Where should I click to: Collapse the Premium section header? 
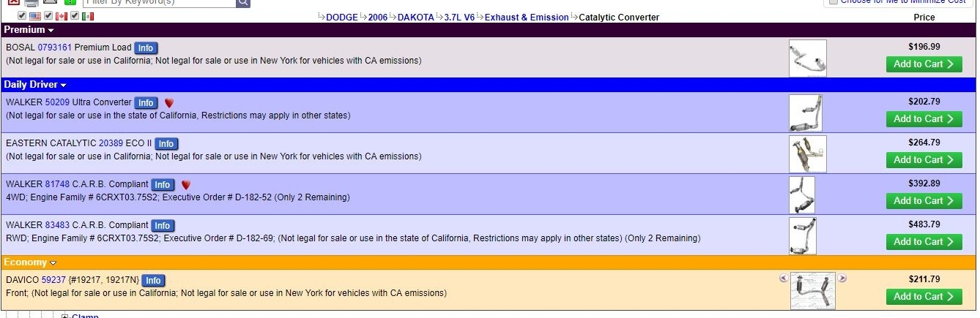coord(29,30)
